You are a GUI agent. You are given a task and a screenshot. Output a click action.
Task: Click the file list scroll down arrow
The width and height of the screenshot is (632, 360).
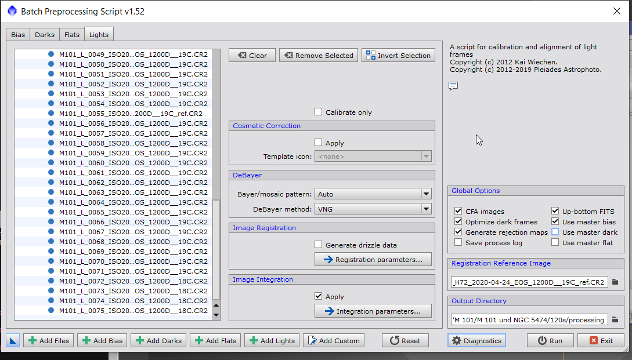[216, 315]
